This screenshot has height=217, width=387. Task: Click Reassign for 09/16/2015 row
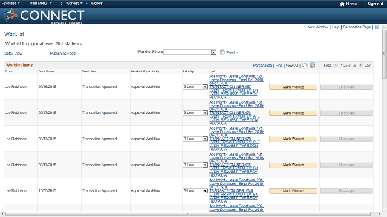tap(346, 87)
